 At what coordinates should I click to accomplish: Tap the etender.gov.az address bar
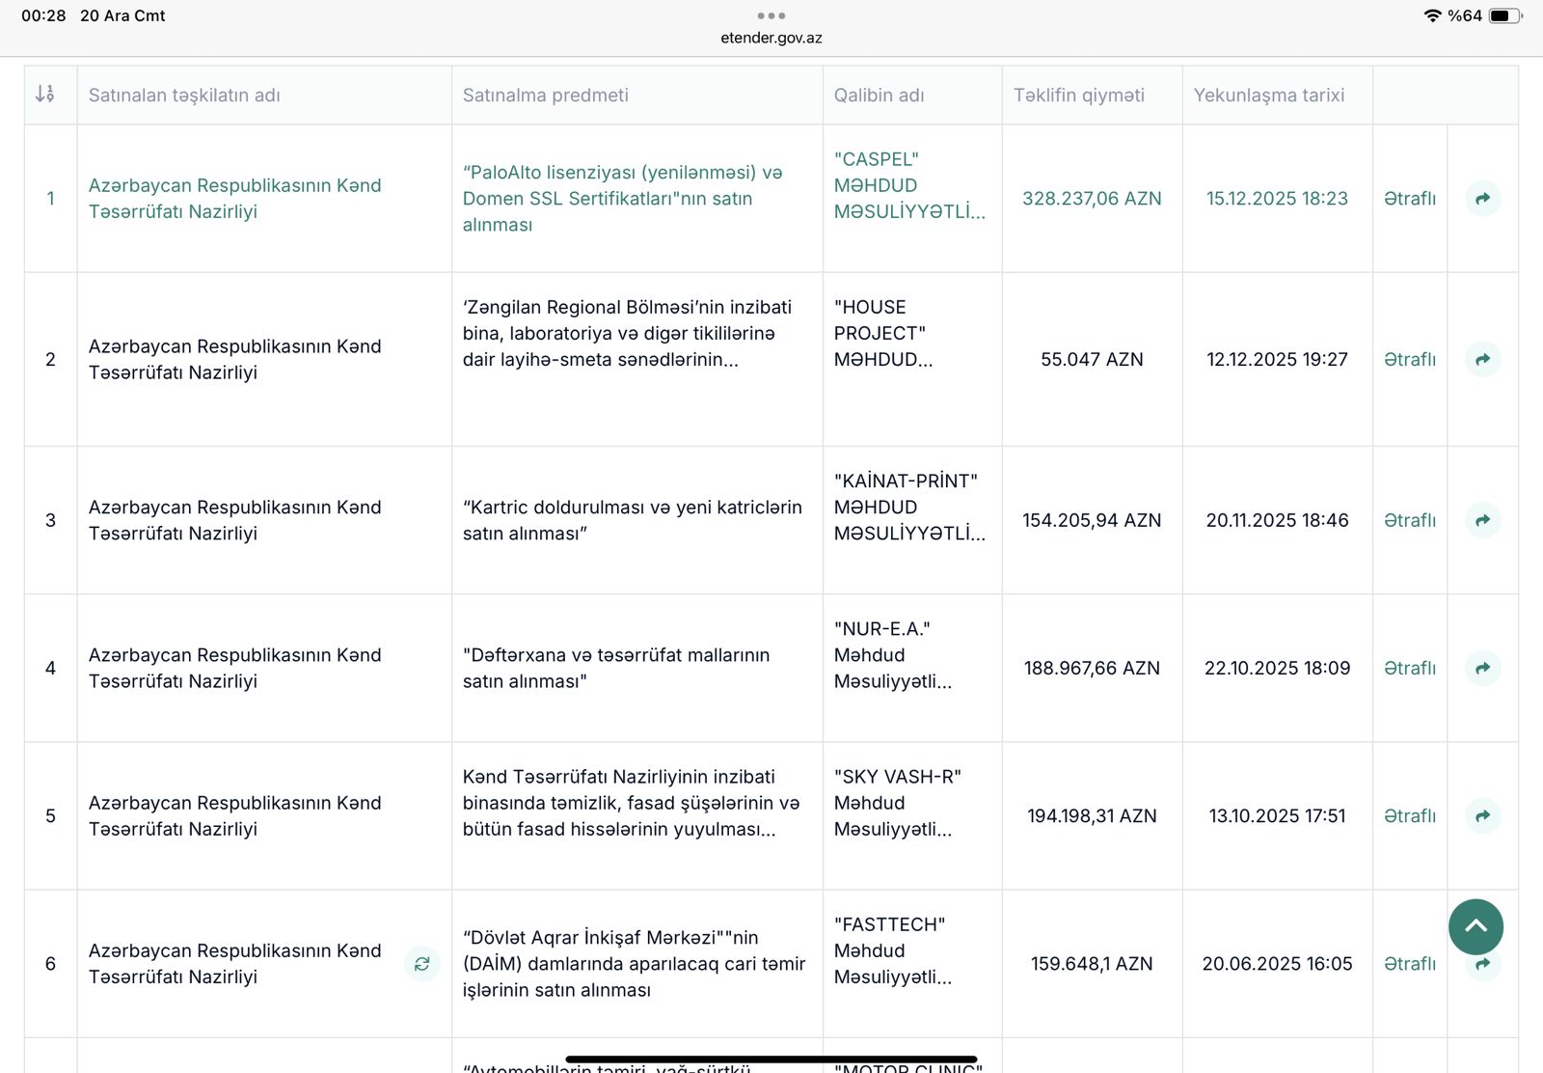point(771,38)
